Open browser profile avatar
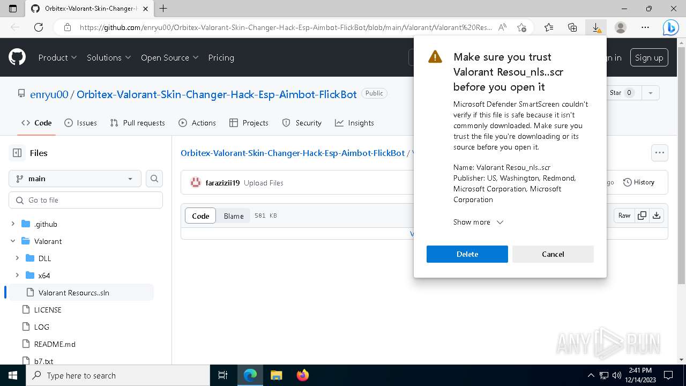Screen dimensions: 686x386 click(621, 27)
